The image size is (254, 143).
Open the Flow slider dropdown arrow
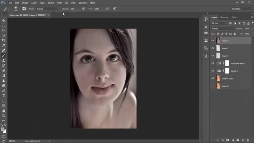[x=102, y=9]
